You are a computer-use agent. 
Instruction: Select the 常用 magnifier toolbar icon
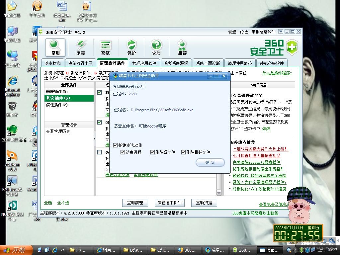coord(55,47)
